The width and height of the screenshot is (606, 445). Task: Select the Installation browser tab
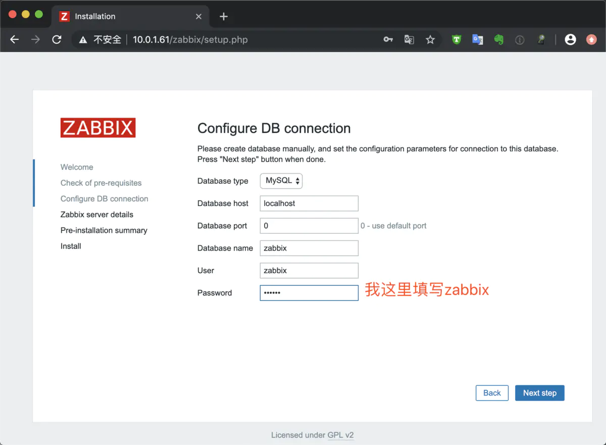pyautogui.click(x=130, y=16)
